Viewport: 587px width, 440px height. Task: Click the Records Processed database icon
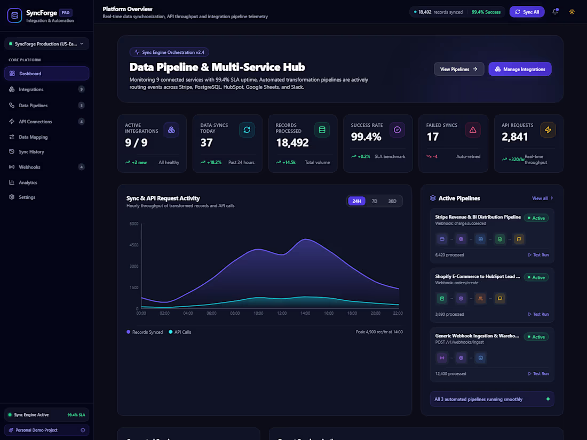click(x=322, y=130)
